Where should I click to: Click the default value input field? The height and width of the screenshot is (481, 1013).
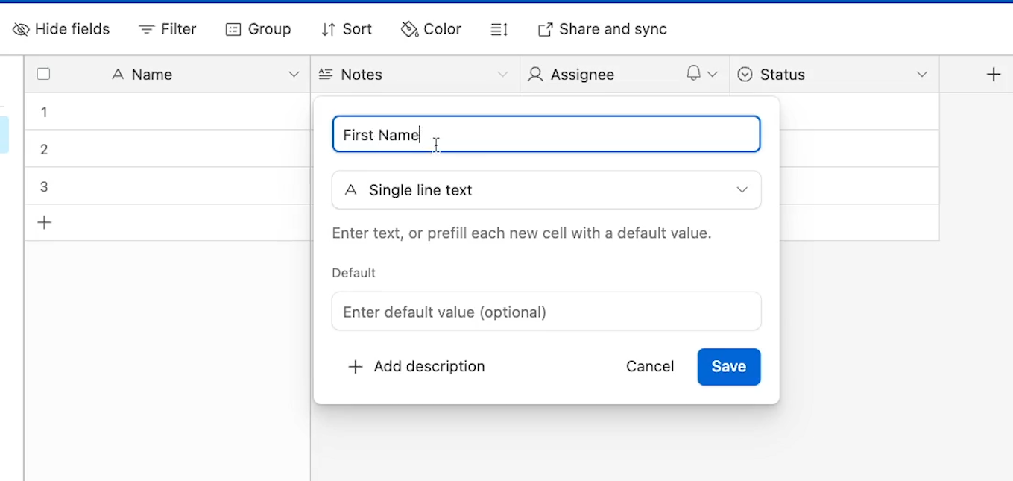(x=546, y=312)
